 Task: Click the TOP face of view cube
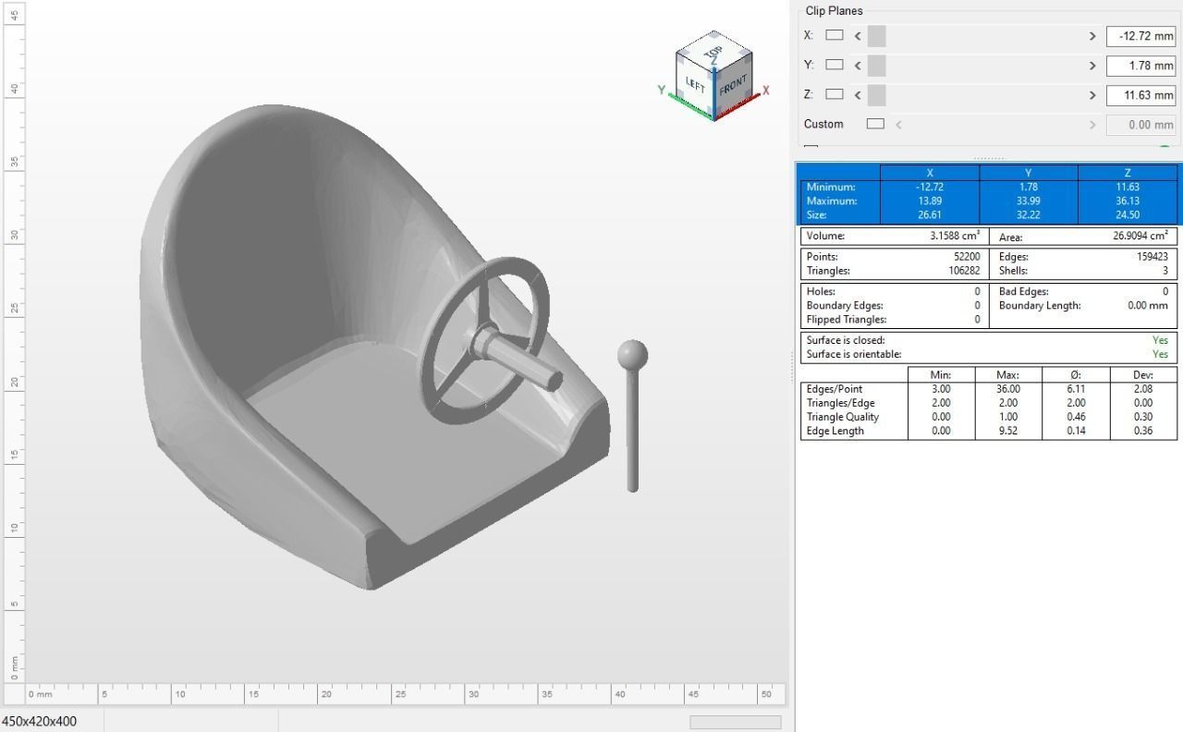point(713,51)
